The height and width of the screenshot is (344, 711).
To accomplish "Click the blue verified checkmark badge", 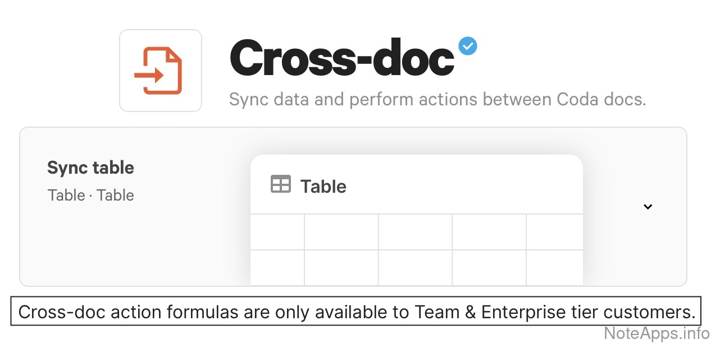I will [468, 46].
